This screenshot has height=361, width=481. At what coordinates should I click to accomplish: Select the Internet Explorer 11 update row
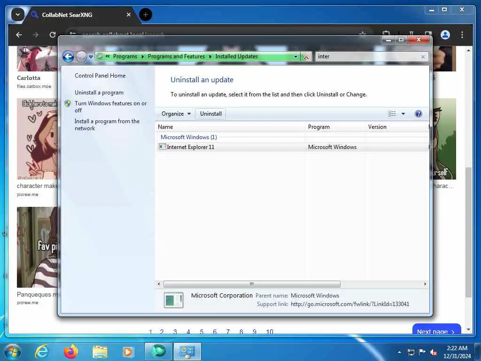pos(292,147)
